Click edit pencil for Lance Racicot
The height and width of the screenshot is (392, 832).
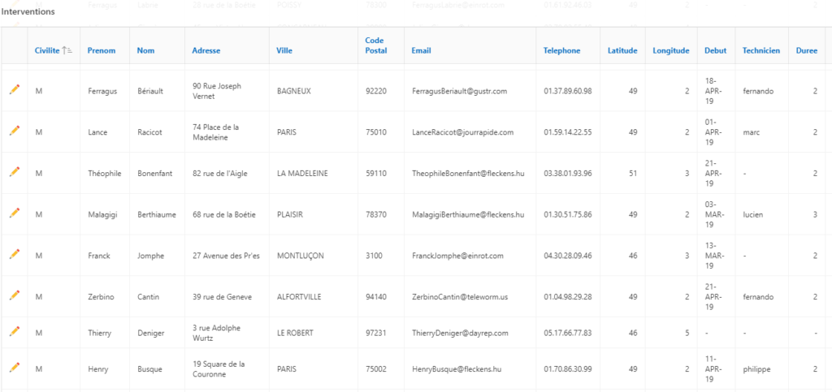point(15,131)
